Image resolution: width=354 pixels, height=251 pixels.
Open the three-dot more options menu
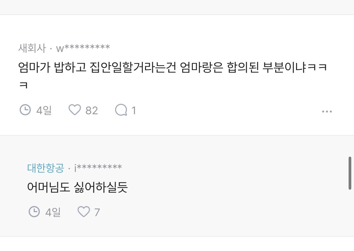pyautogui.click(x=327, y=111)
